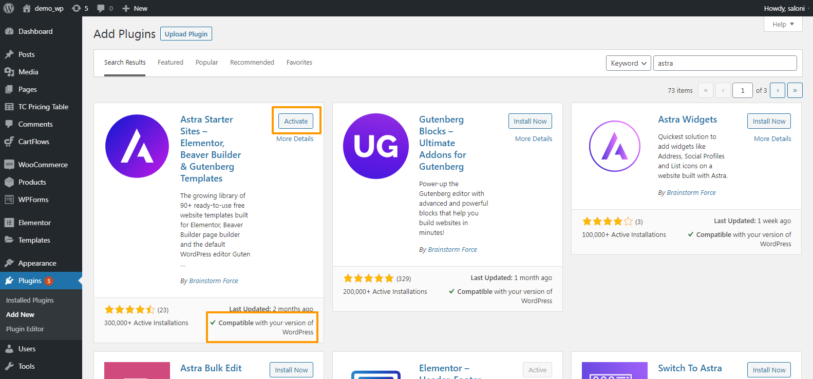The width and height of the screenshot is (813, 379).
Task: Open the Astra Bulk Edit title link
Action: [x=211, y=368]
